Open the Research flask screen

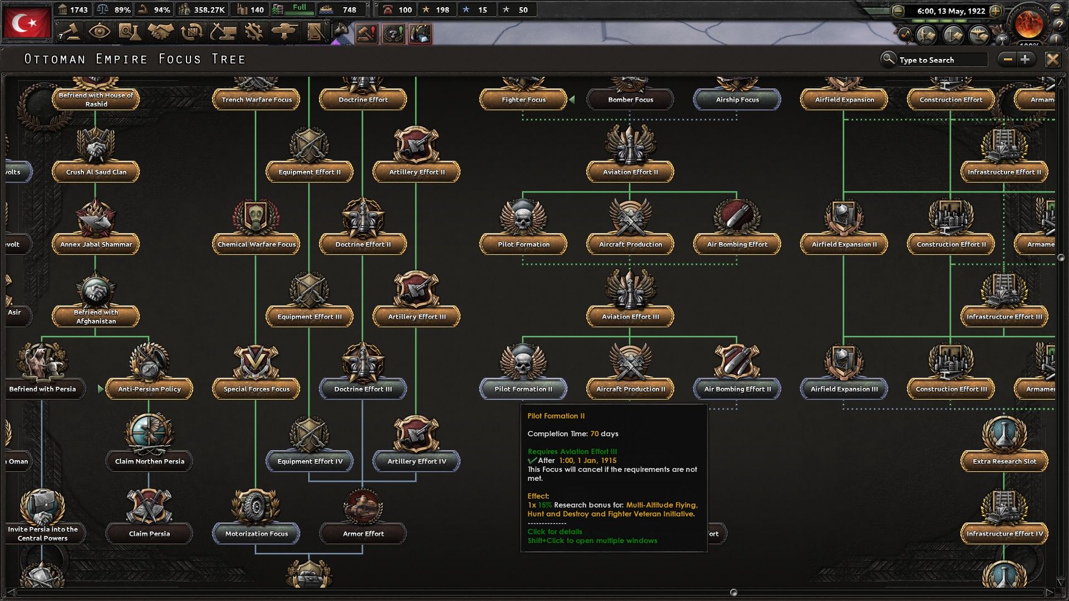tap(129, 32)
